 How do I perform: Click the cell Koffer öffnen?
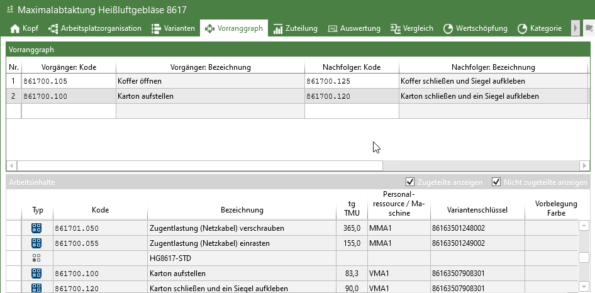pyautogui.click(x=210, y=81)
